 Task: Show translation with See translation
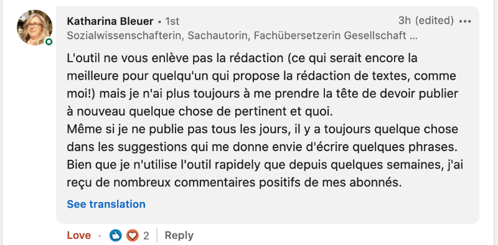(106, 204)
